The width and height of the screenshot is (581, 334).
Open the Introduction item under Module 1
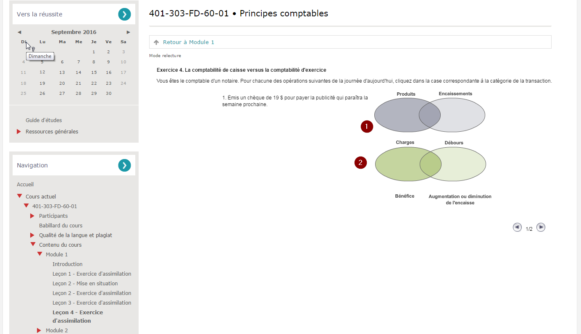pos(67,264)
